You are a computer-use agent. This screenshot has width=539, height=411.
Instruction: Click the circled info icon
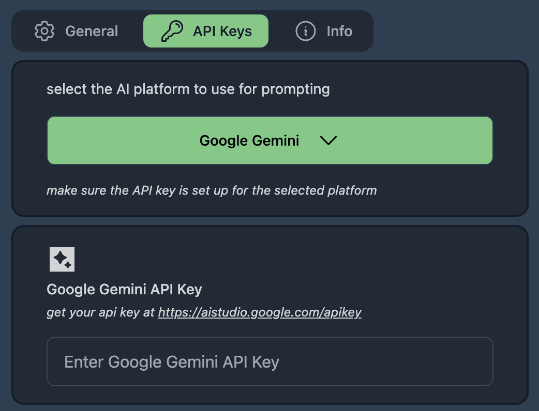point(305,31)
